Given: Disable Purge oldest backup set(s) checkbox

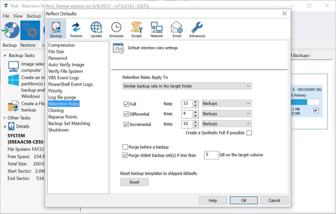Looking at the screenshot, I should click(x=125, y=155).
